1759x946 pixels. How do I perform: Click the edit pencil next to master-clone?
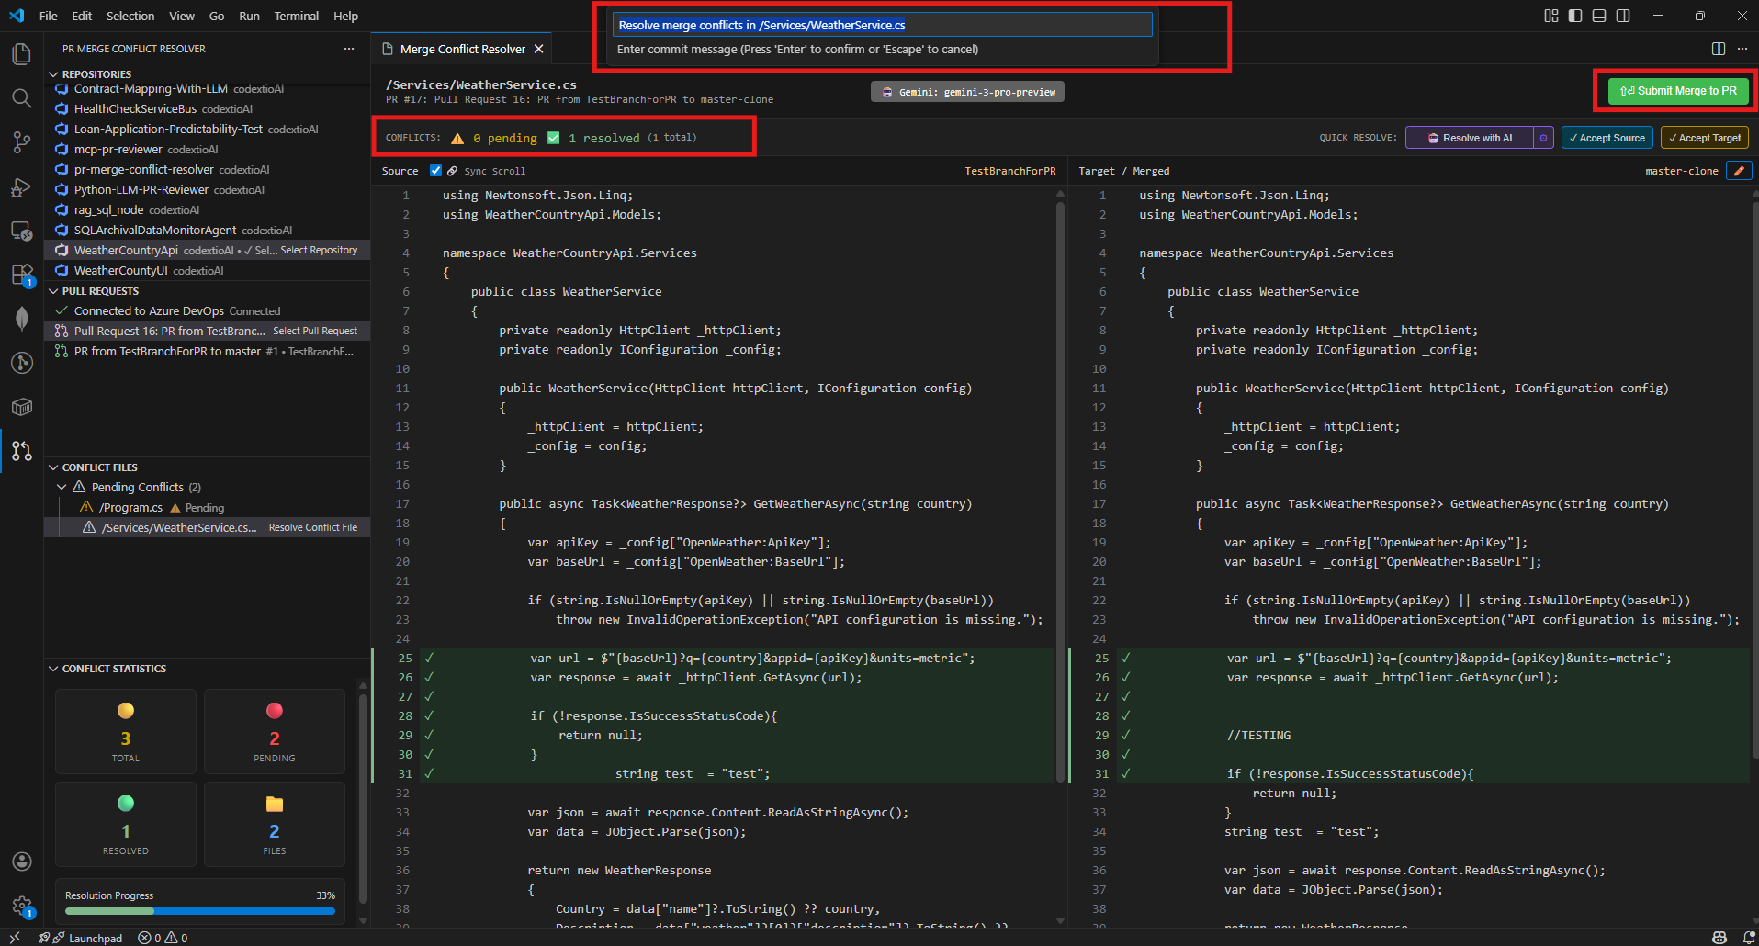(x=1739, y=171)
